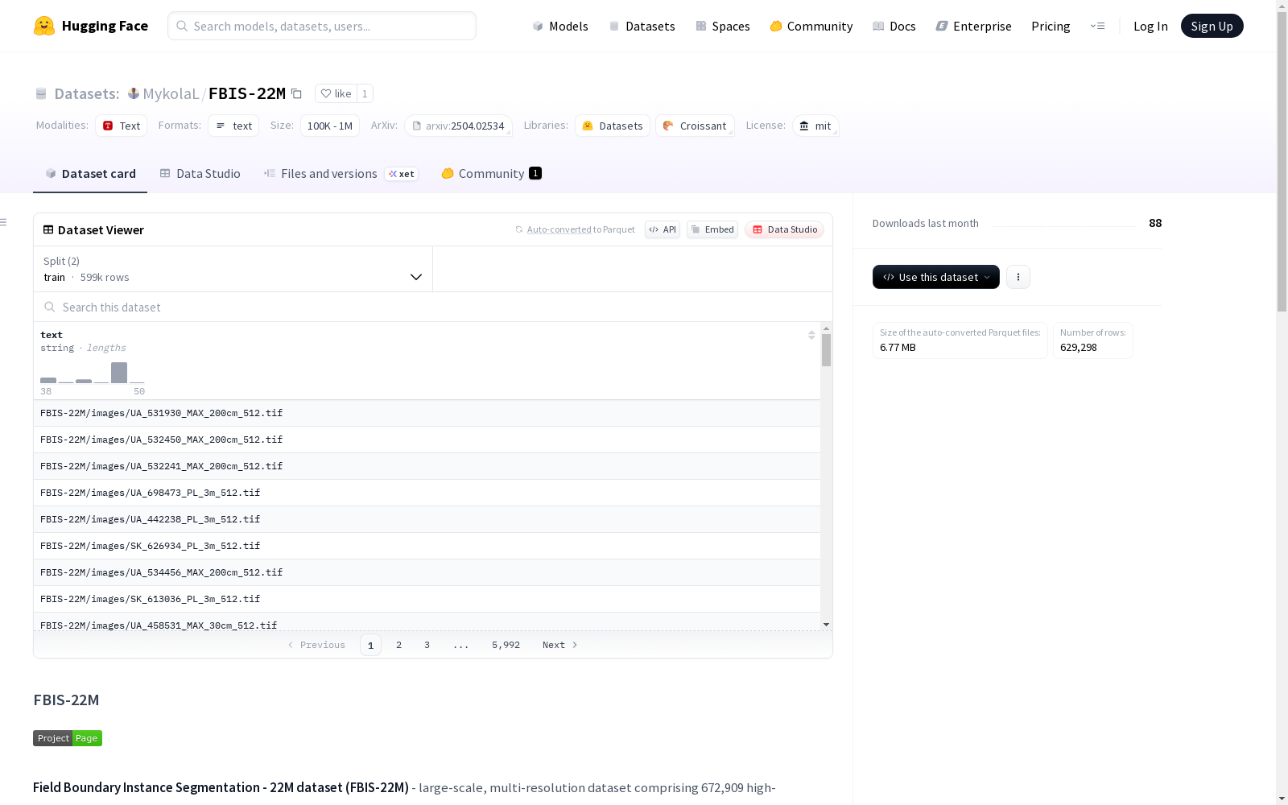The height and width of the screenshot is (805, 1288).
Task: Click the text format tag
Action: (233, 126)
